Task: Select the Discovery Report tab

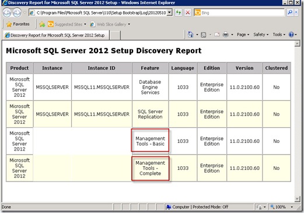Action: (56, 35)
